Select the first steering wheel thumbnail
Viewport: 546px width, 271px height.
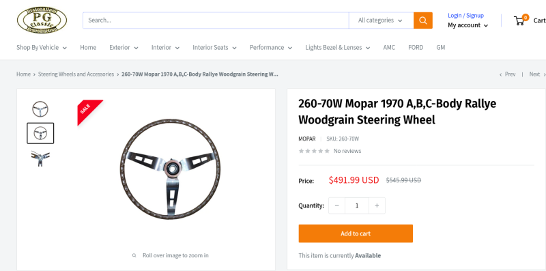(40, 109)
